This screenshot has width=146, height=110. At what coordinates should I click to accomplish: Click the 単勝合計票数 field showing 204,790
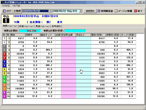(30, 31)
